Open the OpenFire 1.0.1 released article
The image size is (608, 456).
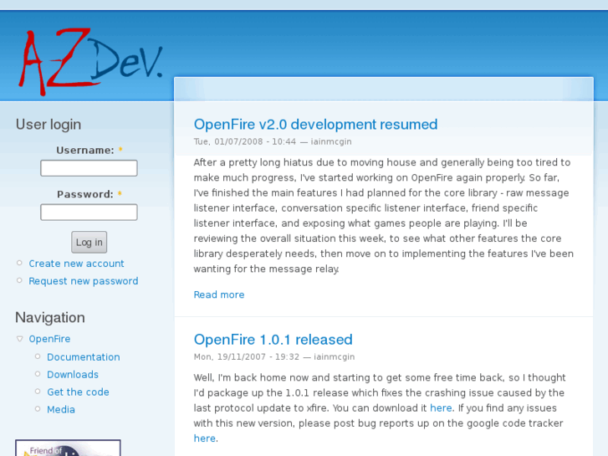point(273,340)
